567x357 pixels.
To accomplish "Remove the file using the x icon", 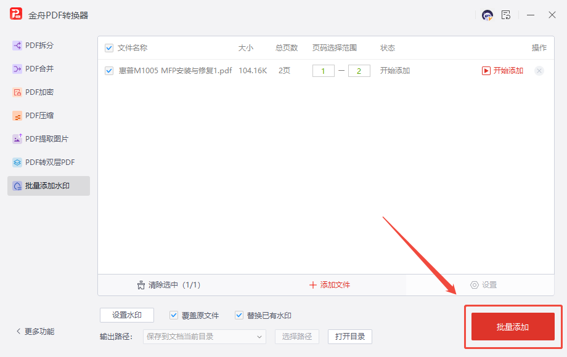I will [x=539, y=71].
